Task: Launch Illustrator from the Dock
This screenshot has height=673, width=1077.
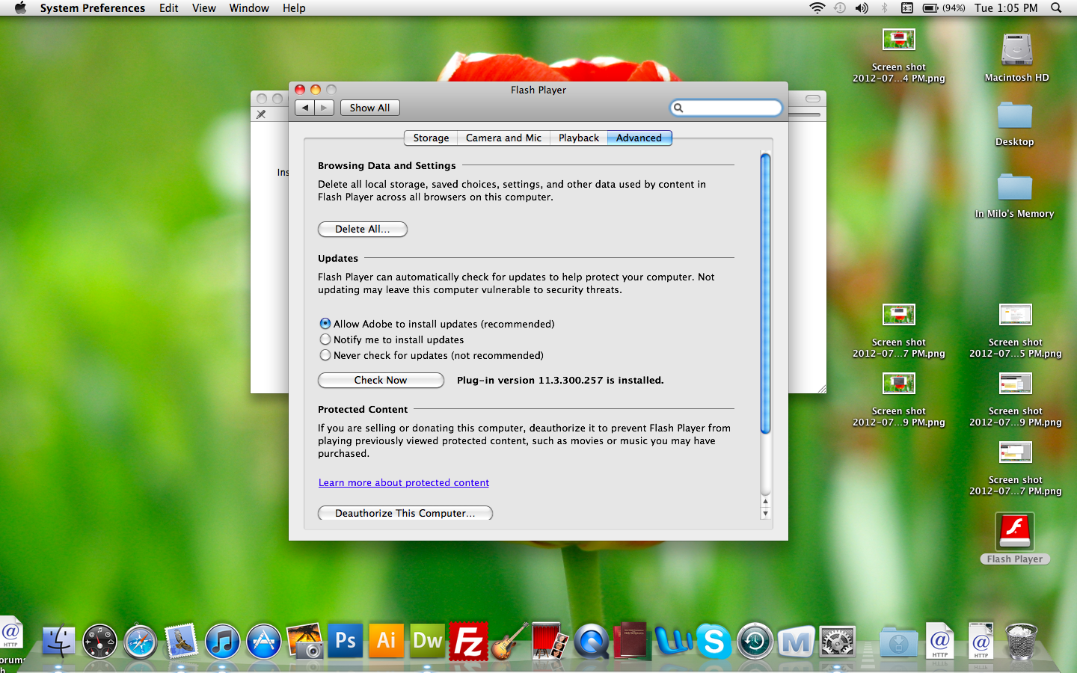Action: tap(387, 641)
